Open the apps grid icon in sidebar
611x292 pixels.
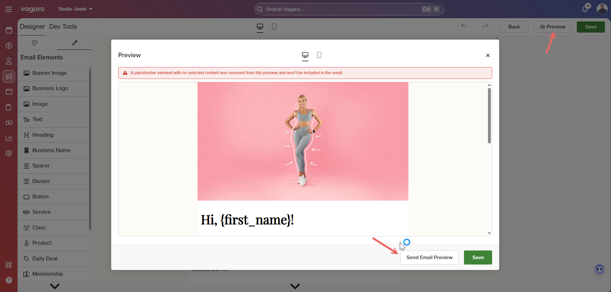point(9,265)
